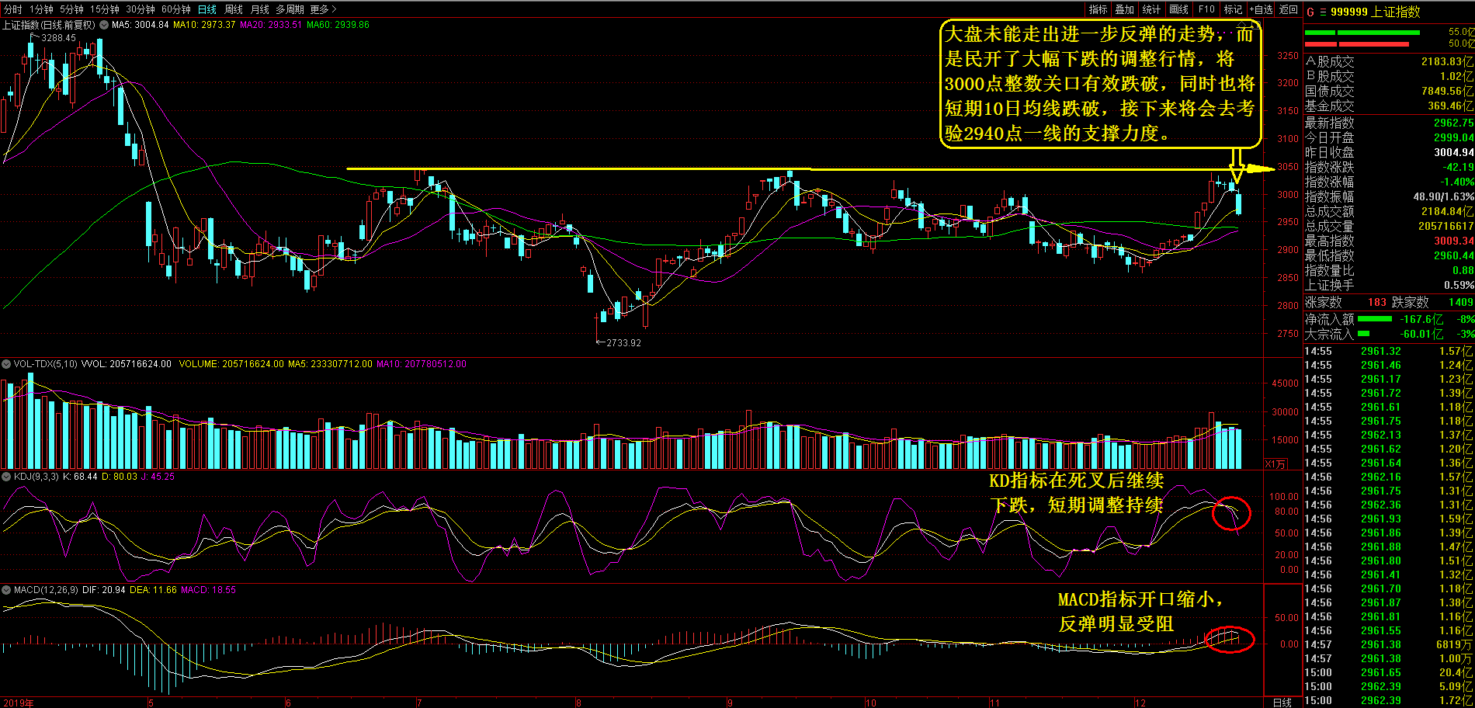Open the 指标 indicator menu
Screen dimensions: 1475x708
1098,9
